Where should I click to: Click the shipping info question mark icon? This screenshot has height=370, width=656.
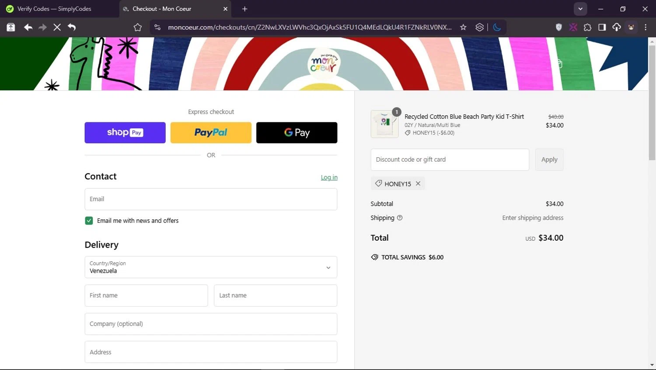[400, 218]
